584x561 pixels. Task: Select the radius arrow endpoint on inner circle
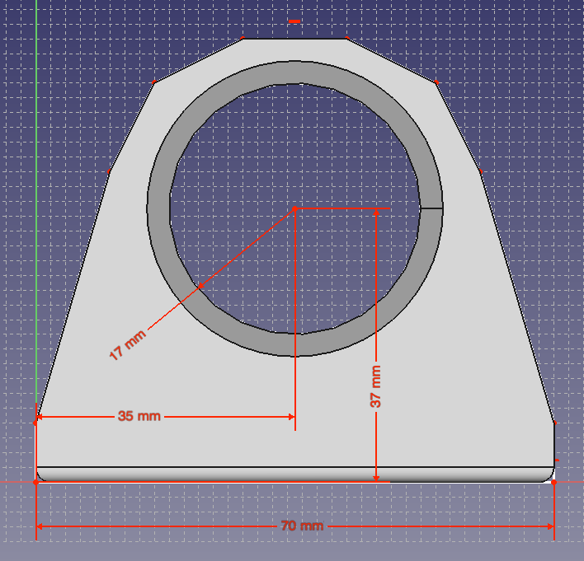[200, 286]
